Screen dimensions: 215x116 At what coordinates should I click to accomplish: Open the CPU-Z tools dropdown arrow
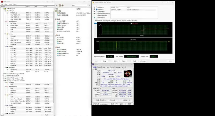click(x=116, y=104)
